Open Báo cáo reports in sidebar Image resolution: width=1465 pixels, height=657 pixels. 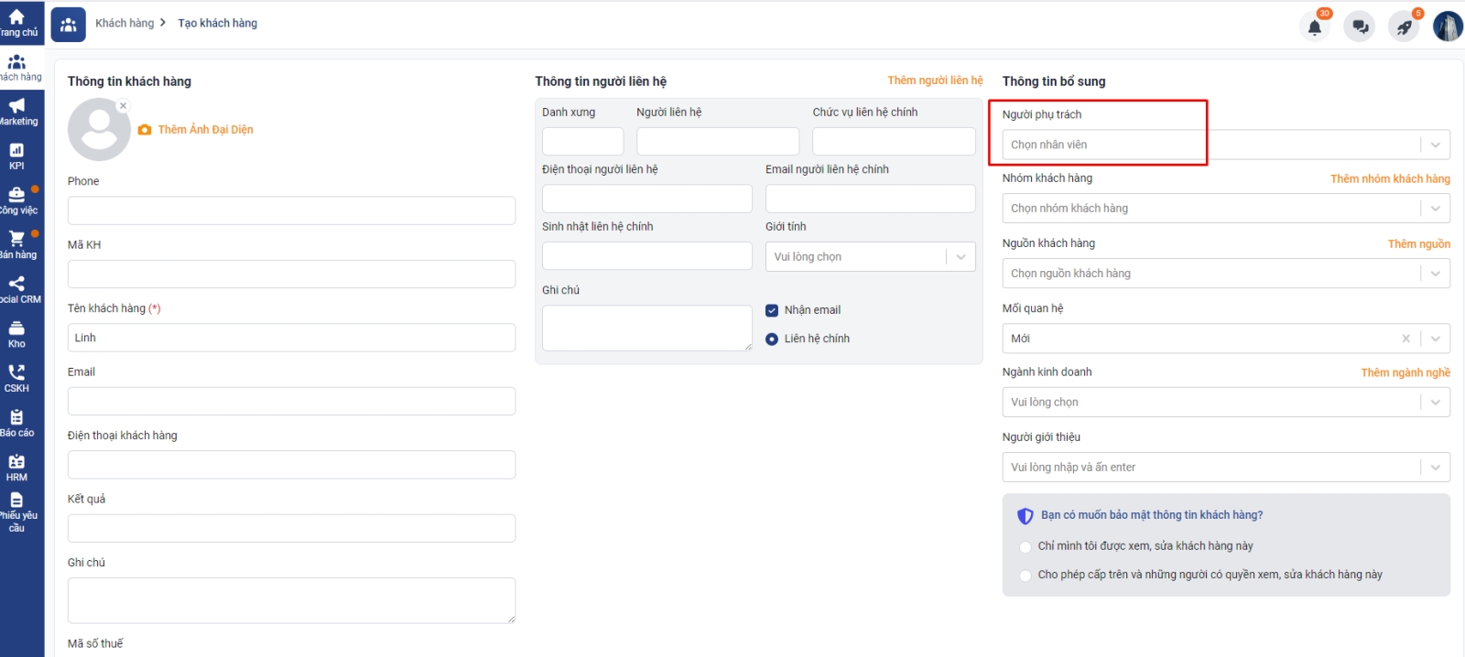click(x=16, y=423)
